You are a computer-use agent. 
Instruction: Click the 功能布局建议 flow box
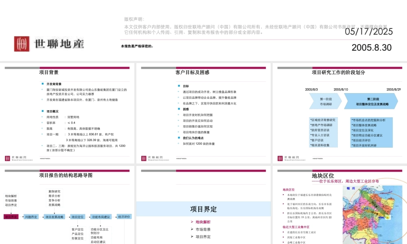(101, 217)
